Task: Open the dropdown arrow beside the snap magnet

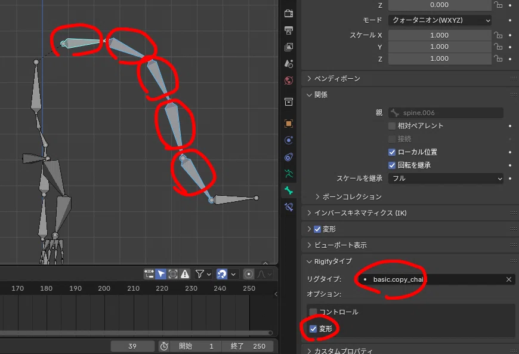Action: coord(233,274)
